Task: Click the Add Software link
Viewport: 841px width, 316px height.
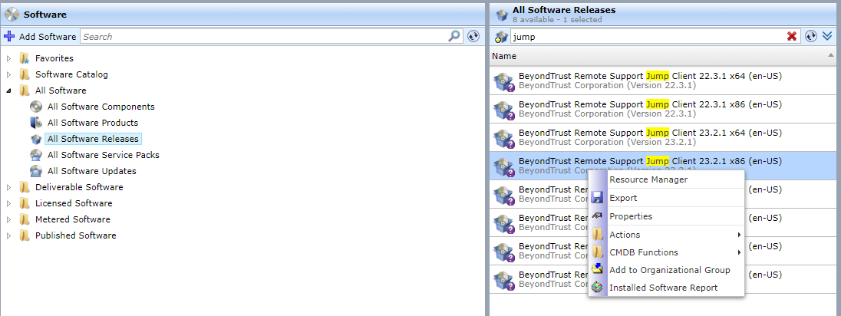Action: click(x=48, y=37)
